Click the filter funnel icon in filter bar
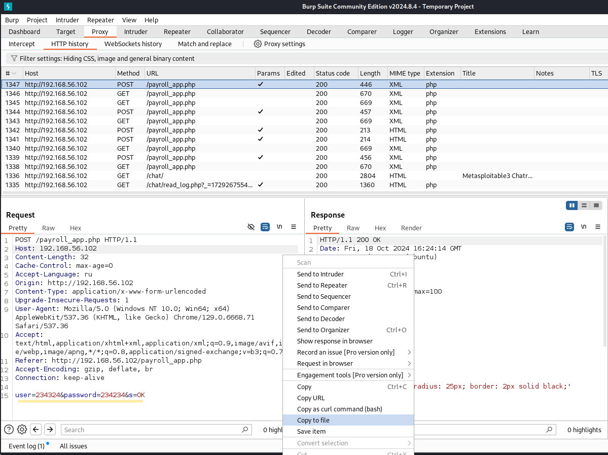 click(14, 59)
